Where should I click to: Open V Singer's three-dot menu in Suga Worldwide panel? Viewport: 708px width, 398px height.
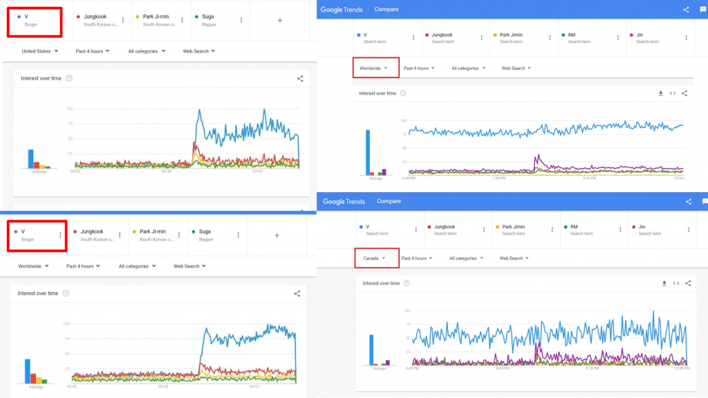60,235
